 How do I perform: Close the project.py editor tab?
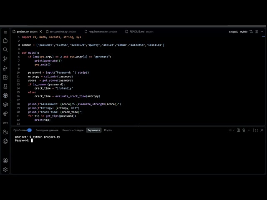point(41,32)
